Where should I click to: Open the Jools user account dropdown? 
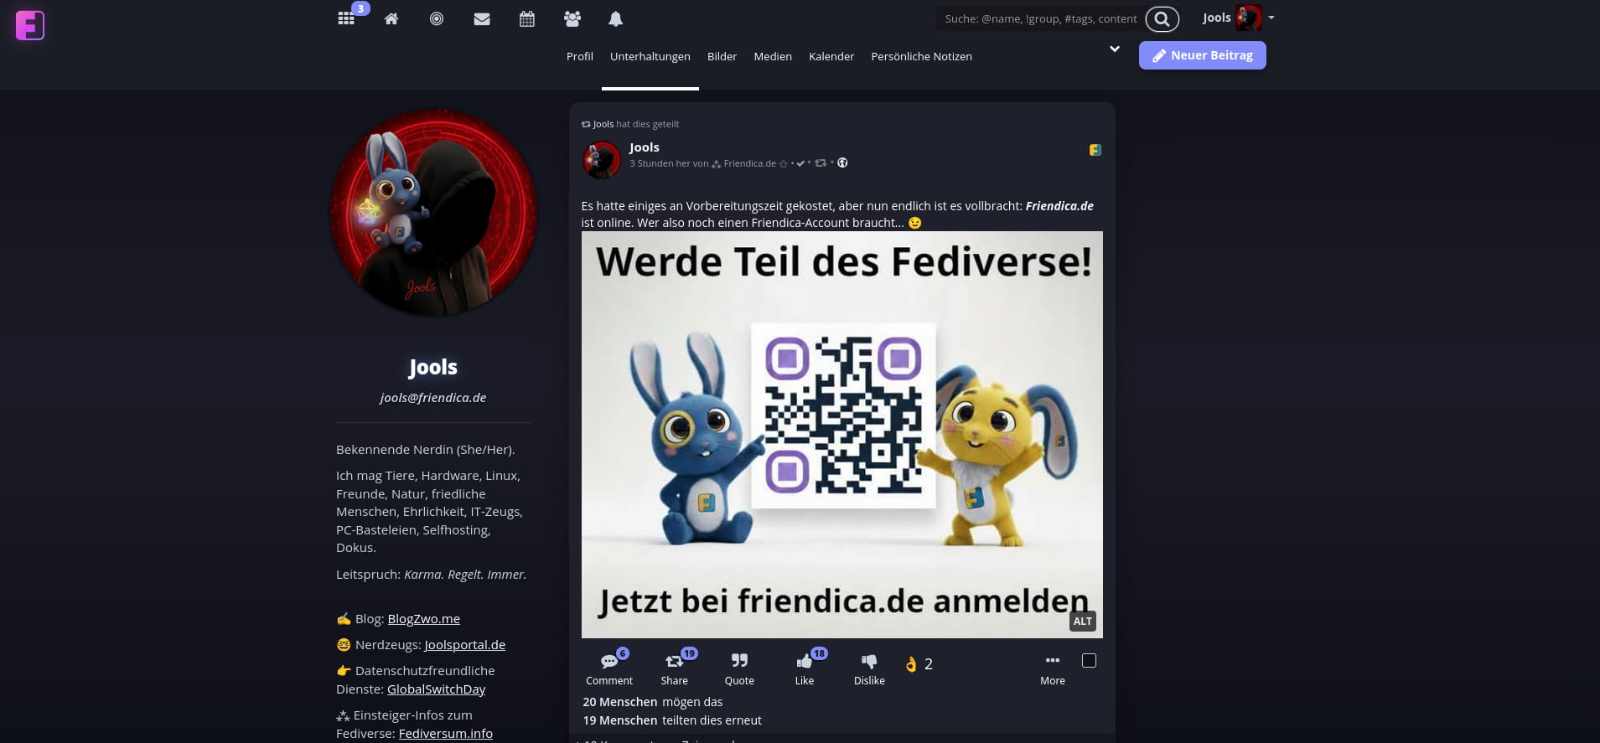[x=1238, y=18]
